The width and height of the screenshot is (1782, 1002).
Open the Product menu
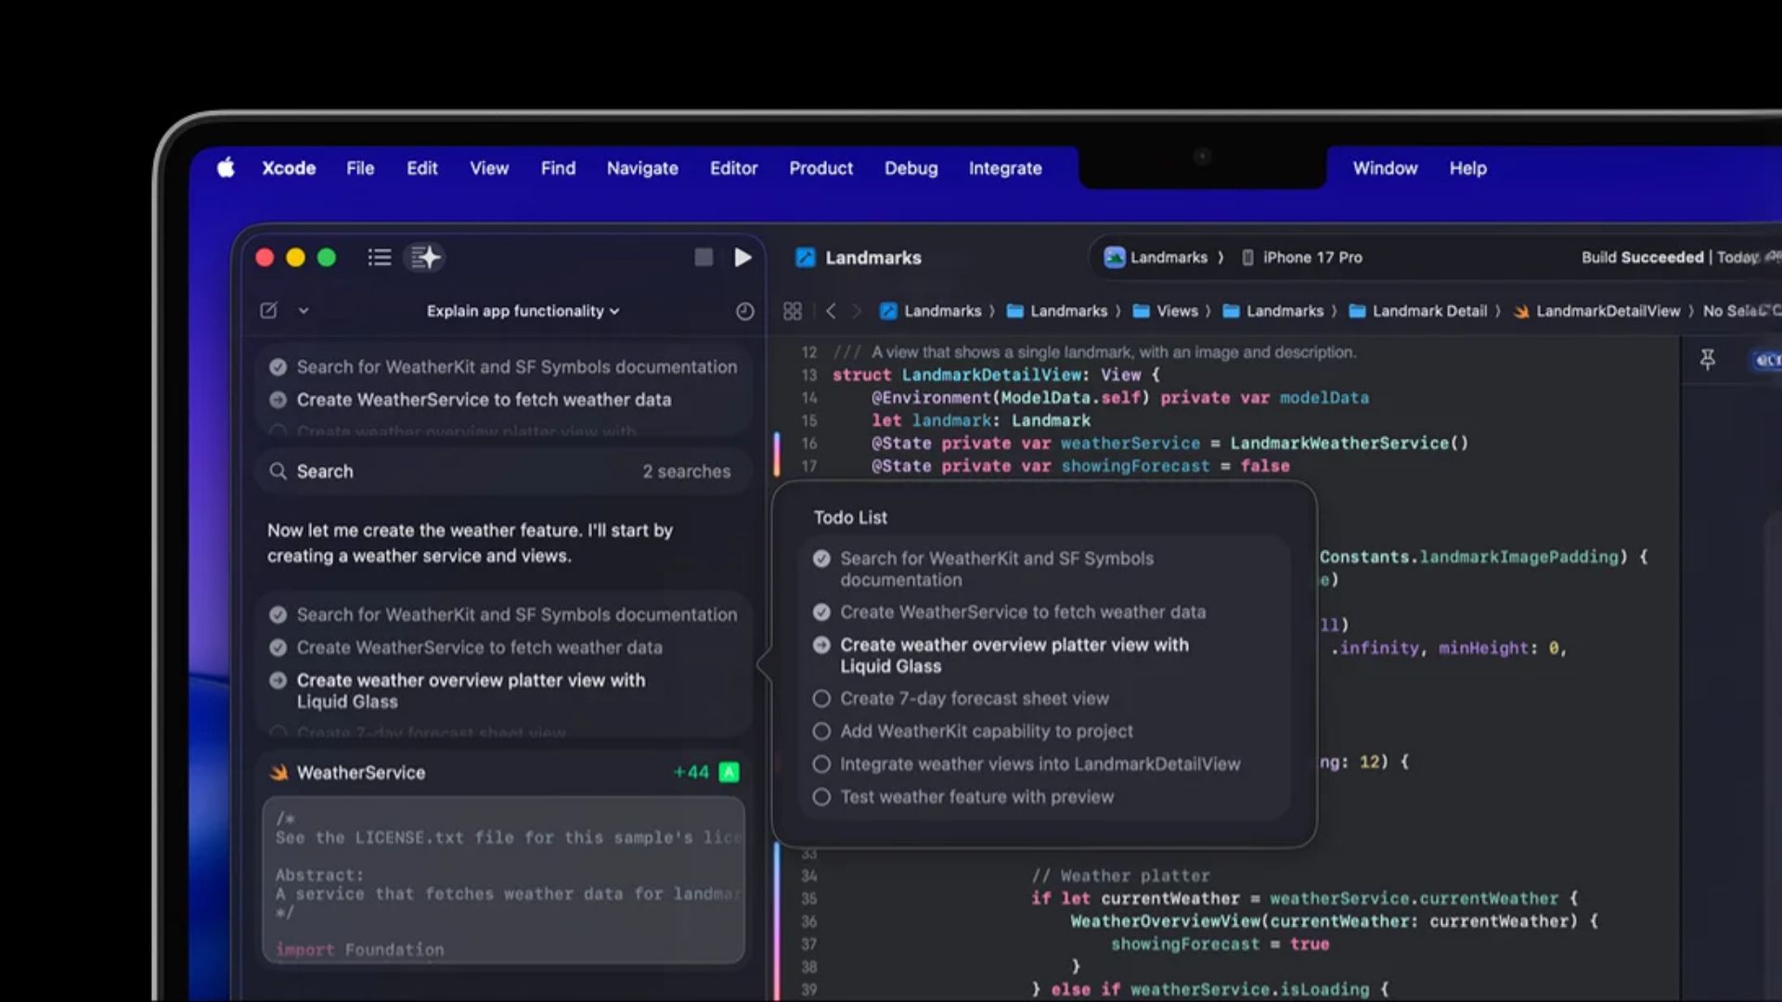coord(820,169)
